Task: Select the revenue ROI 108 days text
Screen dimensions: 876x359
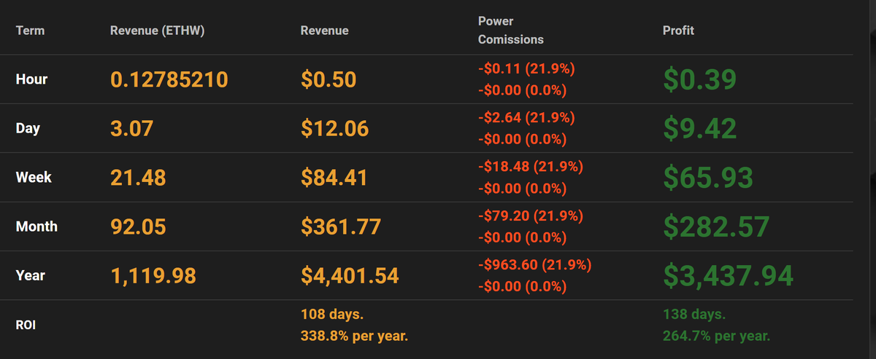Action: pos(332,315)
